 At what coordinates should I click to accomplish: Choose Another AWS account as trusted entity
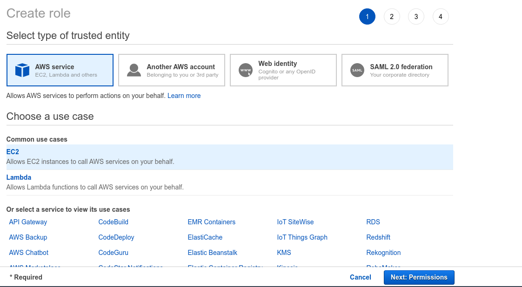coord(172,70)
